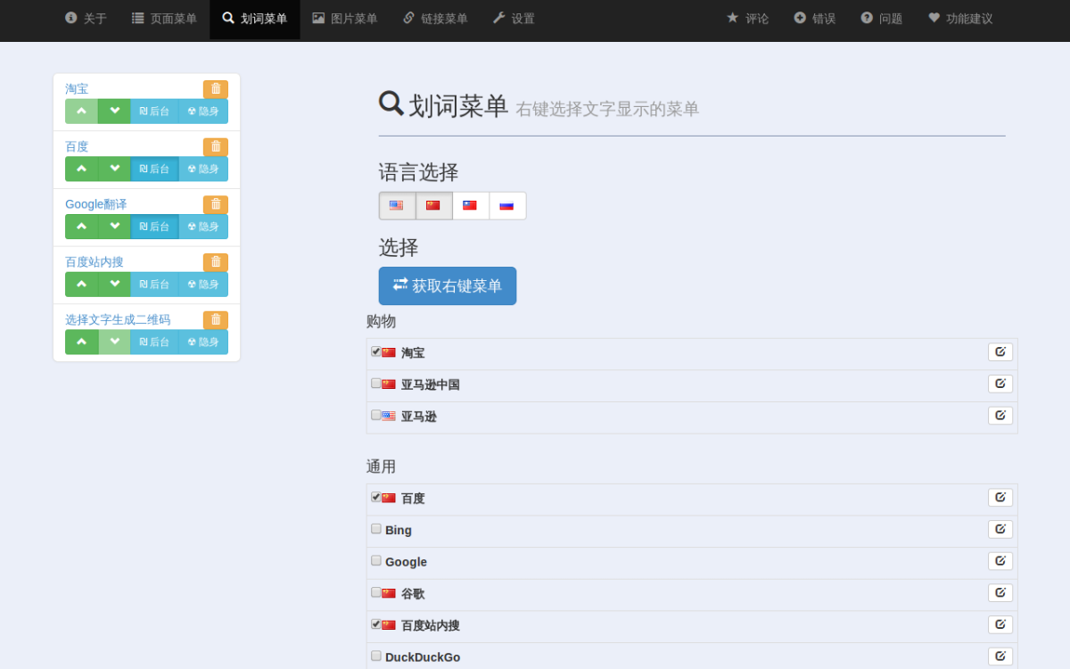The width and height of the screenshot is (1070, 669).
Task: Delete the 淘宝 item with trash icon
Action: (216, 89)
